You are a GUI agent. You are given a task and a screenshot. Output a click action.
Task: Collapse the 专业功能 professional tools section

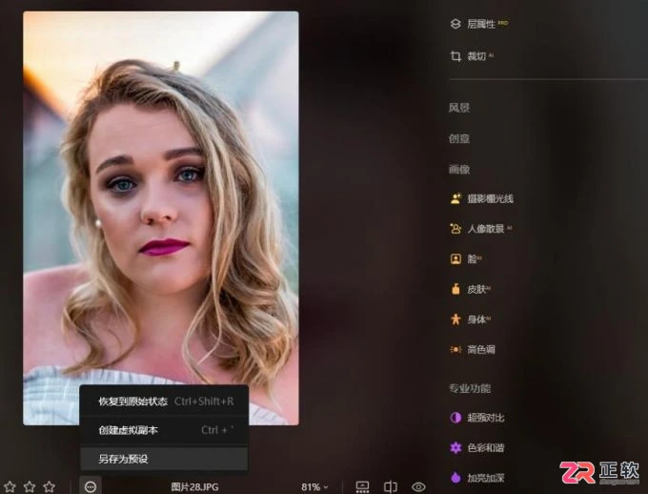[470, 388]
